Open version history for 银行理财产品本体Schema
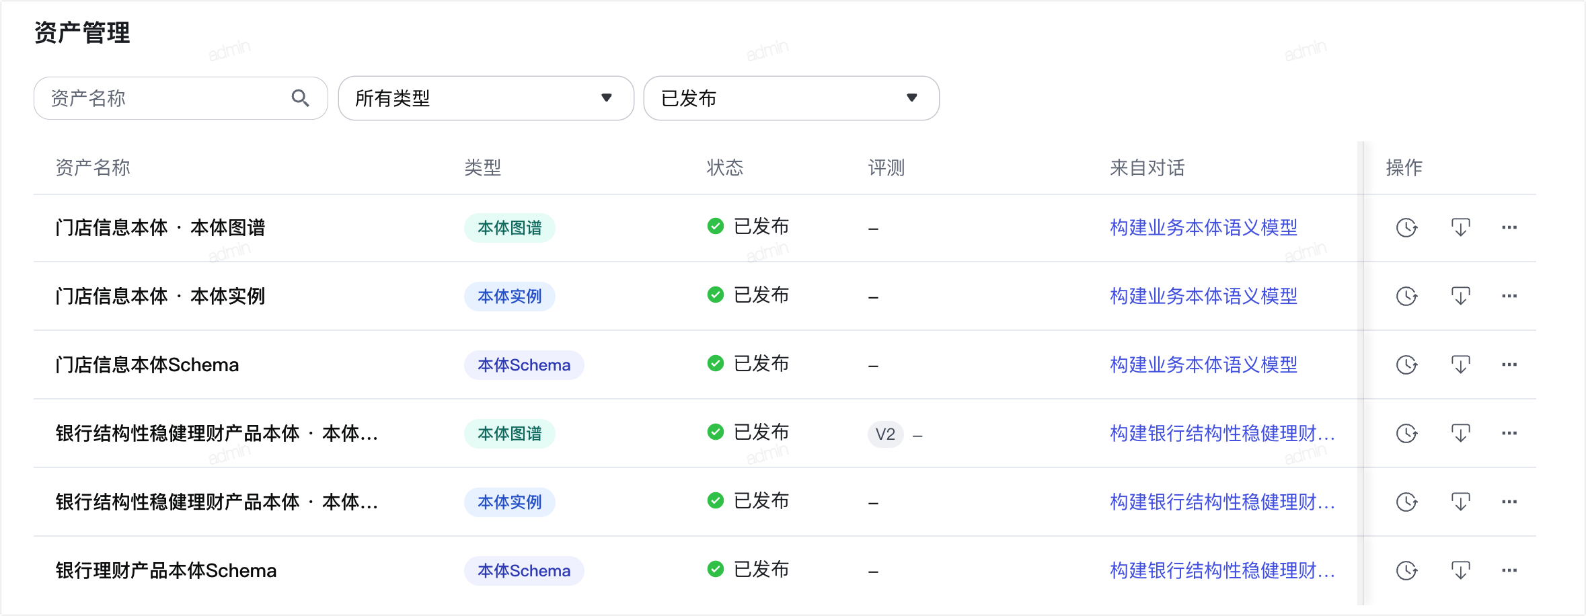 click(1406, 571)
